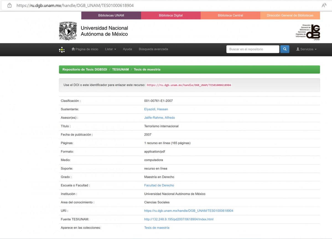Click degree value Maestría en Derecho
The image size is (332, 239).
159,177
